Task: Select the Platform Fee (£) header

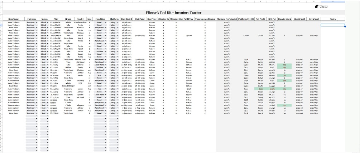Action: click(x=246, y=19)
